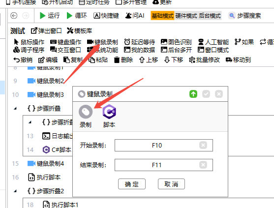The height and width of the screenshot is (208, 274).
Task: Choose Keyboard operations (键盘操作)
Action: coord(66,42)
